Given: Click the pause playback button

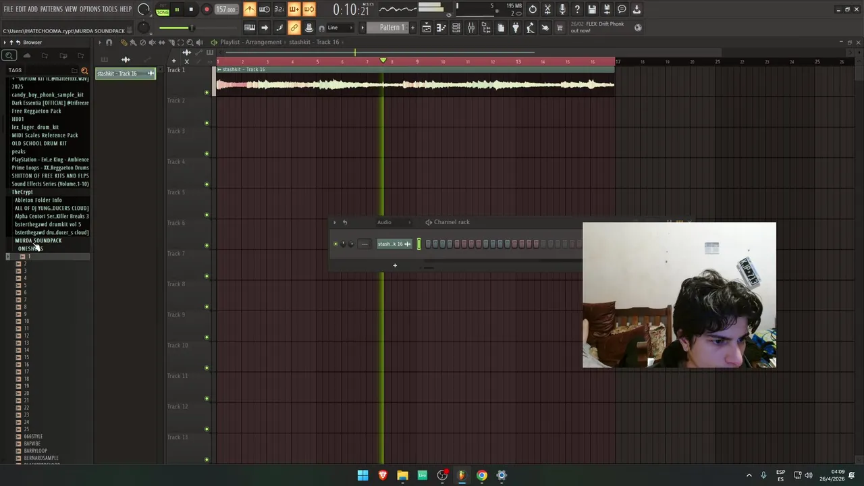Looking at the screenshot, I should tap(177, 9).
